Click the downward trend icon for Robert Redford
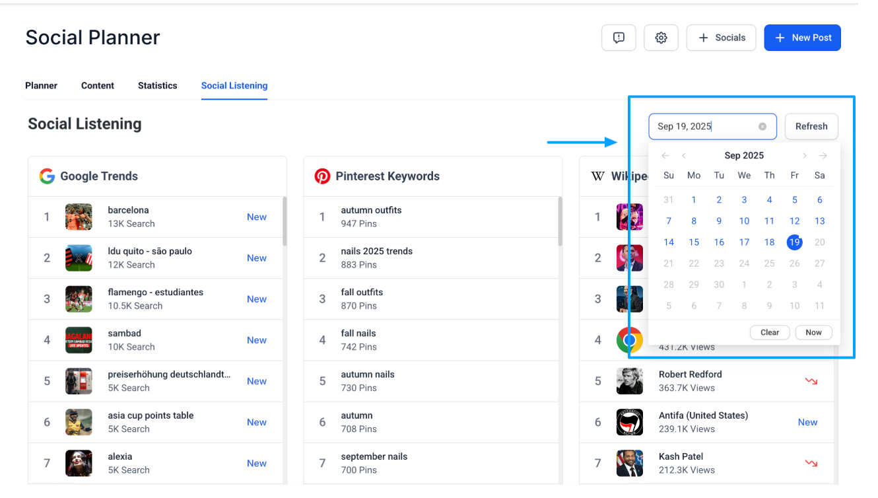The image size is (878, 498). point(811,381)
